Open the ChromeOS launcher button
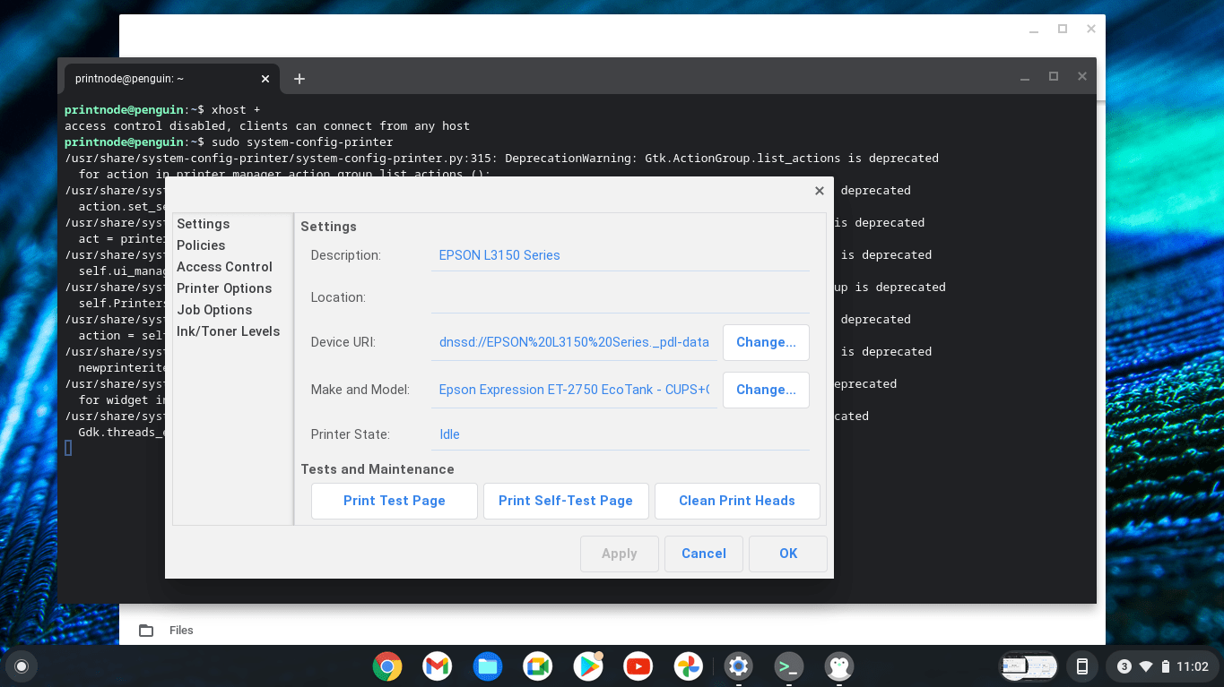The width and height of the screenshot is (1224, 687). pos(22,666)
